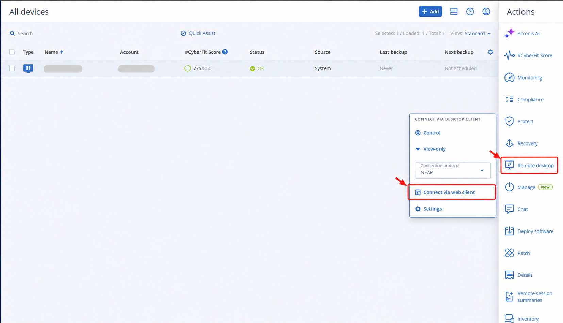Click the blue Add button
Screen dimensions: 563x323
click(x=430, y=12)
